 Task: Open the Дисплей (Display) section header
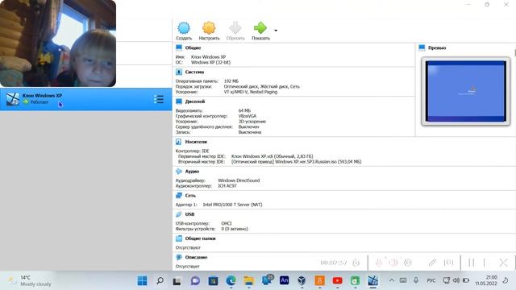pyautogui.click(x=195, y=101)
